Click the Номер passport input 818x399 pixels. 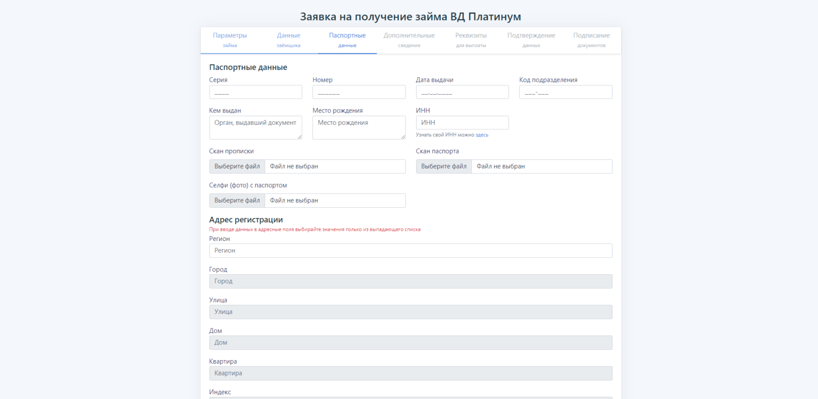pos(359,92)
